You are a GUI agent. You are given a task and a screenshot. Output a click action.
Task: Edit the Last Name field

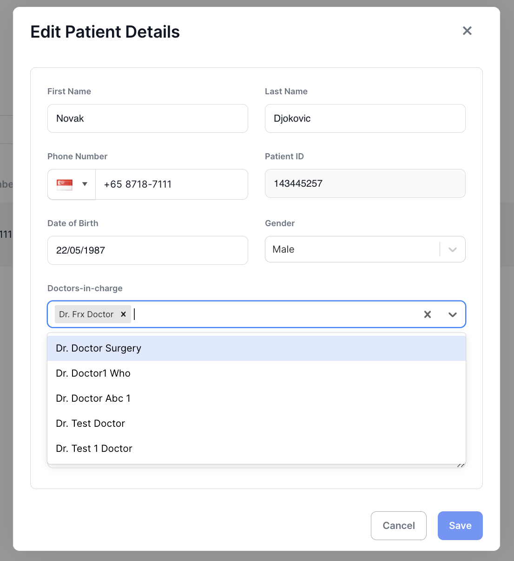coord(365,118)
